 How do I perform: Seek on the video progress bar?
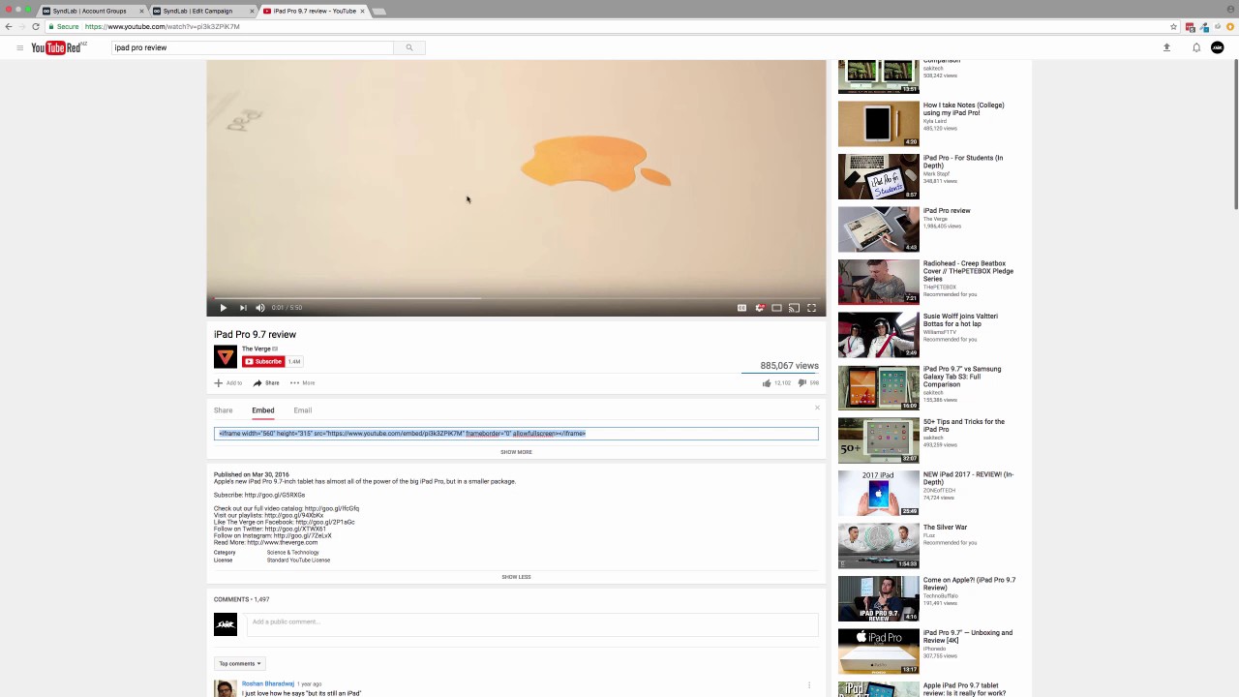pos(516,298)
